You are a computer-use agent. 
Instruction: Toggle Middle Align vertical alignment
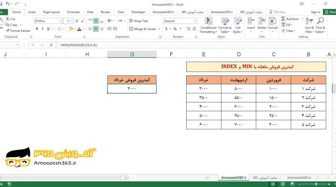click(x=96, y=21)
